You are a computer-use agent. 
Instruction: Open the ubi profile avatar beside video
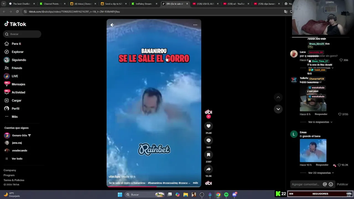pyautogui.click(x=209, y=112)
